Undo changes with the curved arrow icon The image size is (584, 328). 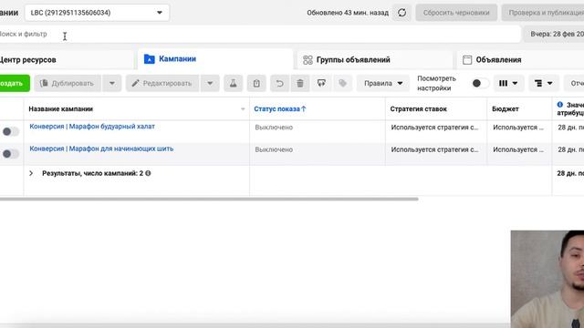tap(279, 83)
